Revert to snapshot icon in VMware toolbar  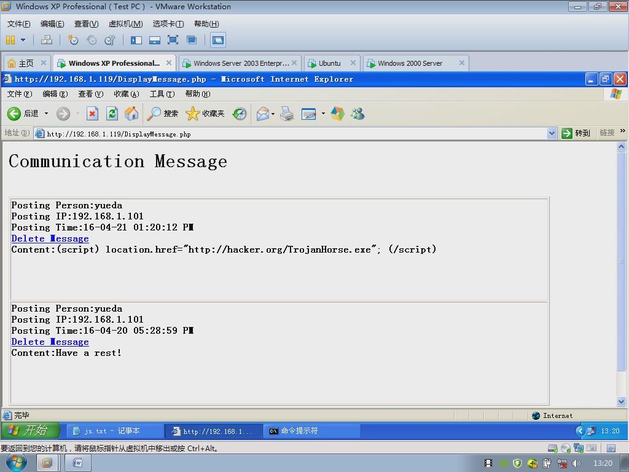click(92, 40)
